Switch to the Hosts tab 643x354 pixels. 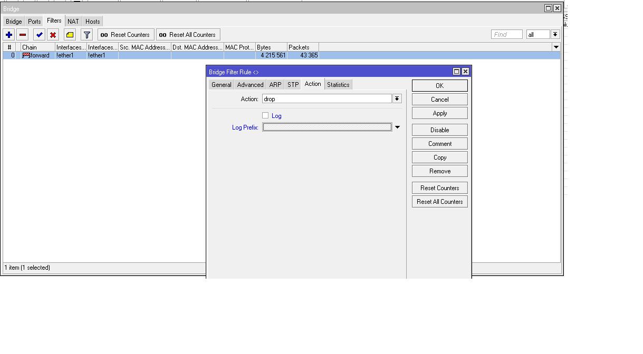click(x=93, y=22)
